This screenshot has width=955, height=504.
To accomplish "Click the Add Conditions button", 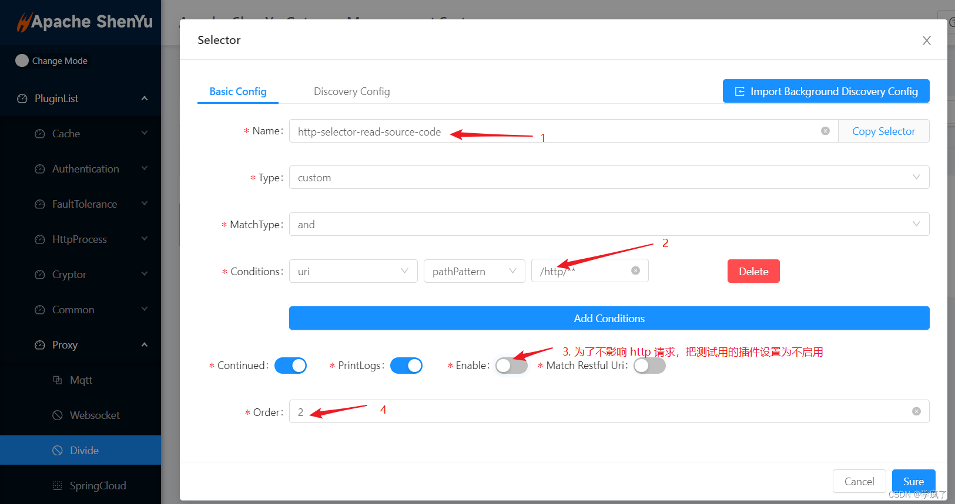I will [x=609, y=318].
